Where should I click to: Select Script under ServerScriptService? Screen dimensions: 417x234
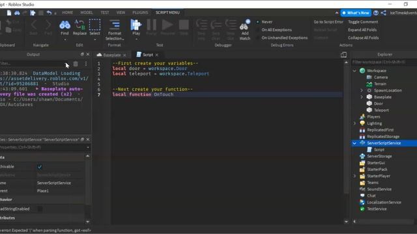(x=379, y=149)
